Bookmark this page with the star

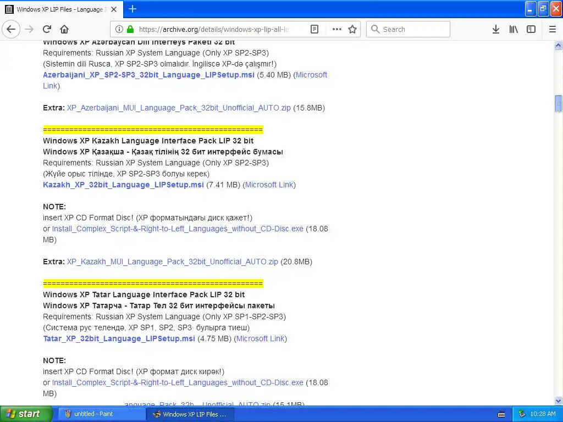pos(352,29)
